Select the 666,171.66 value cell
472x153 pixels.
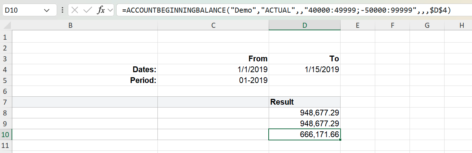point(304,135)
